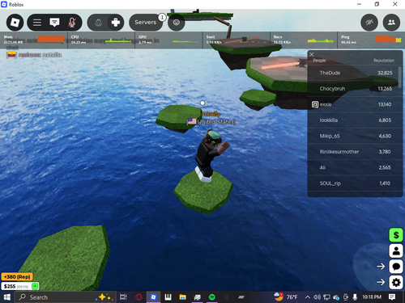
Task: Open File Explorer from the taskbar
Action: [x=183, y=297]
